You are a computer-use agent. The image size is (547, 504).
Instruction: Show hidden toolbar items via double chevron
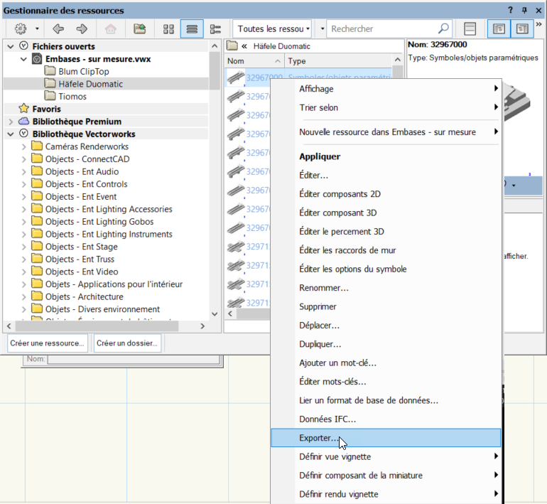pos(538,24)
